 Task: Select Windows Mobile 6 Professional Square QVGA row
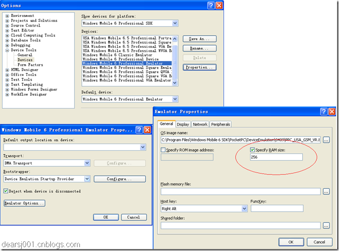click(127, 72)
